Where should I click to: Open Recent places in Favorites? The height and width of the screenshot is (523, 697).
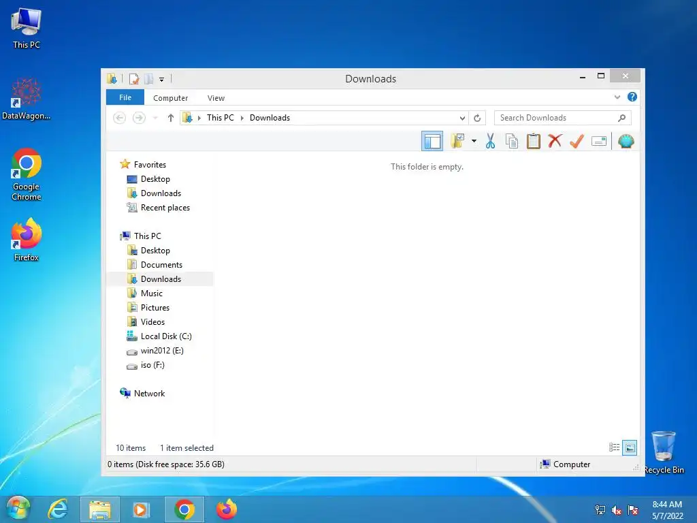[x=165, y=208]
